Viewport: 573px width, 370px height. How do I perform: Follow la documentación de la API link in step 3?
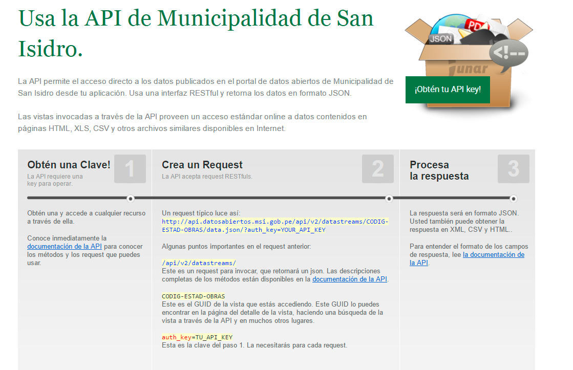[x=467, y=258]
